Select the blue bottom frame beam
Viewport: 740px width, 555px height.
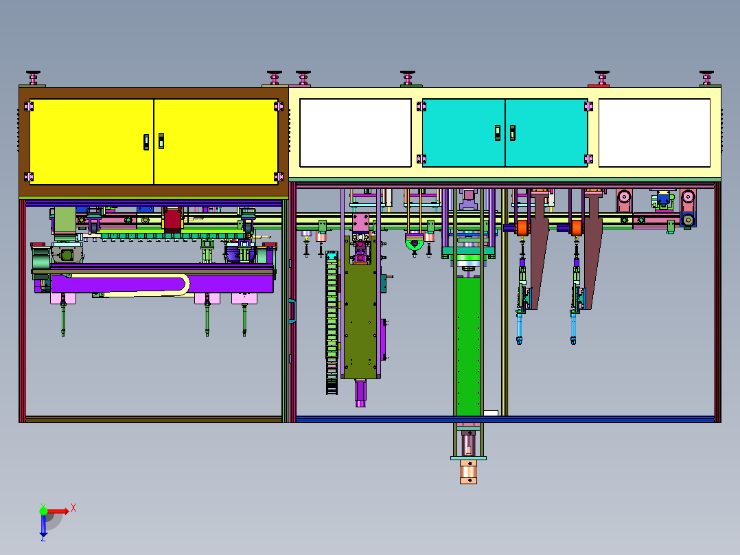(x=505, y=419)
